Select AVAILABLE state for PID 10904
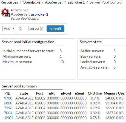 click(24, 118)
